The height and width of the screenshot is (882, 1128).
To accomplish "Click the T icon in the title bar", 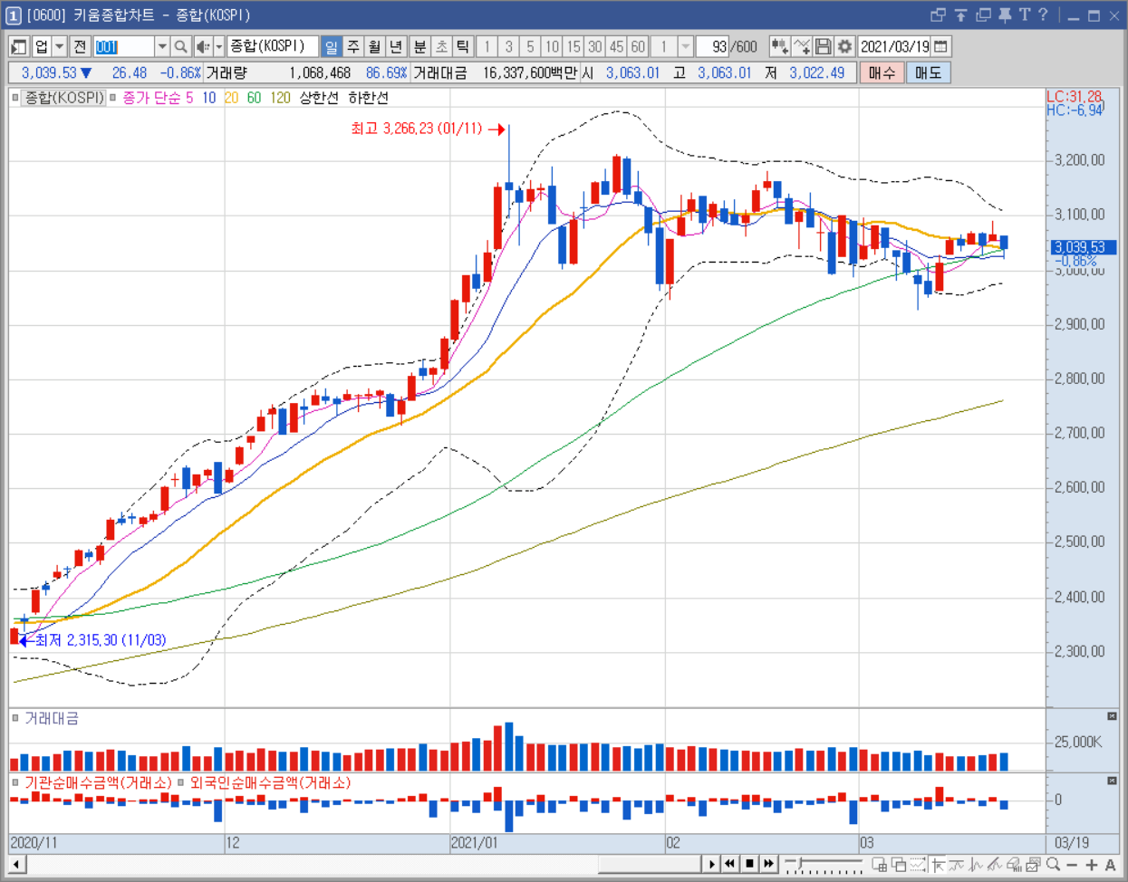I will pyautogui.click(x=1024, y=14).
